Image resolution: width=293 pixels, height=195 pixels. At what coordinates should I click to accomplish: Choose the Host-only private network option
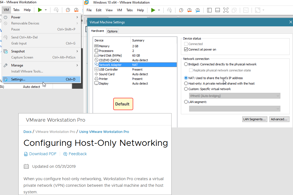pyautogui.click(x=186, y=83)
